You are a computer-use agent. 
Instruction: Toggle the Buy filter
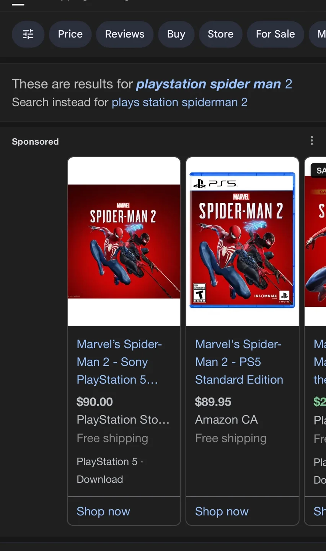pos(176,34)
